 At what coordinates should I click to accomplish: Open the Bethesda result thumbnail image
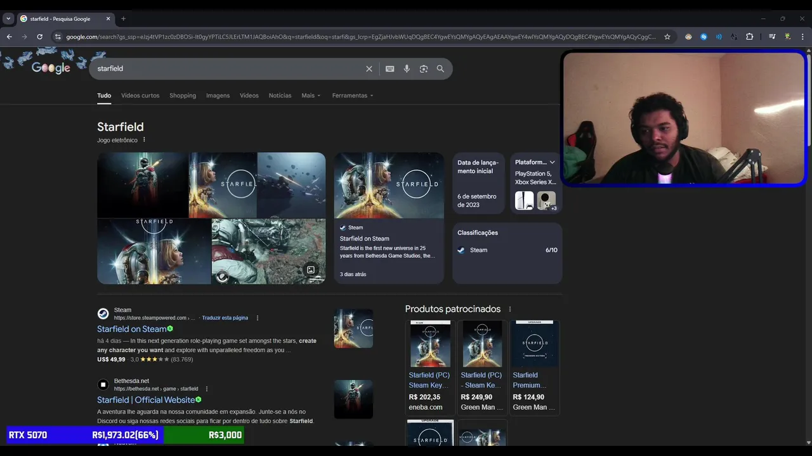353,399
